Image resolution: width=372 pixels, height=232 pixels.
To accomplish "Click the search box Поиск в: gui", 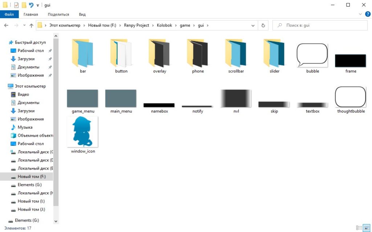I will point(320,25).
